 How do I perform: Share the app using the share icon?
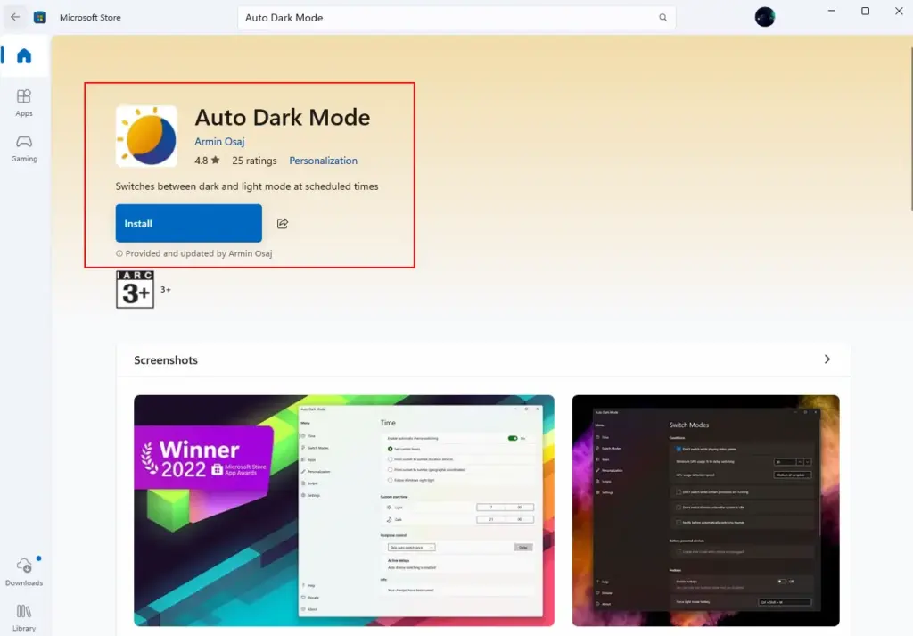(283, 224)
